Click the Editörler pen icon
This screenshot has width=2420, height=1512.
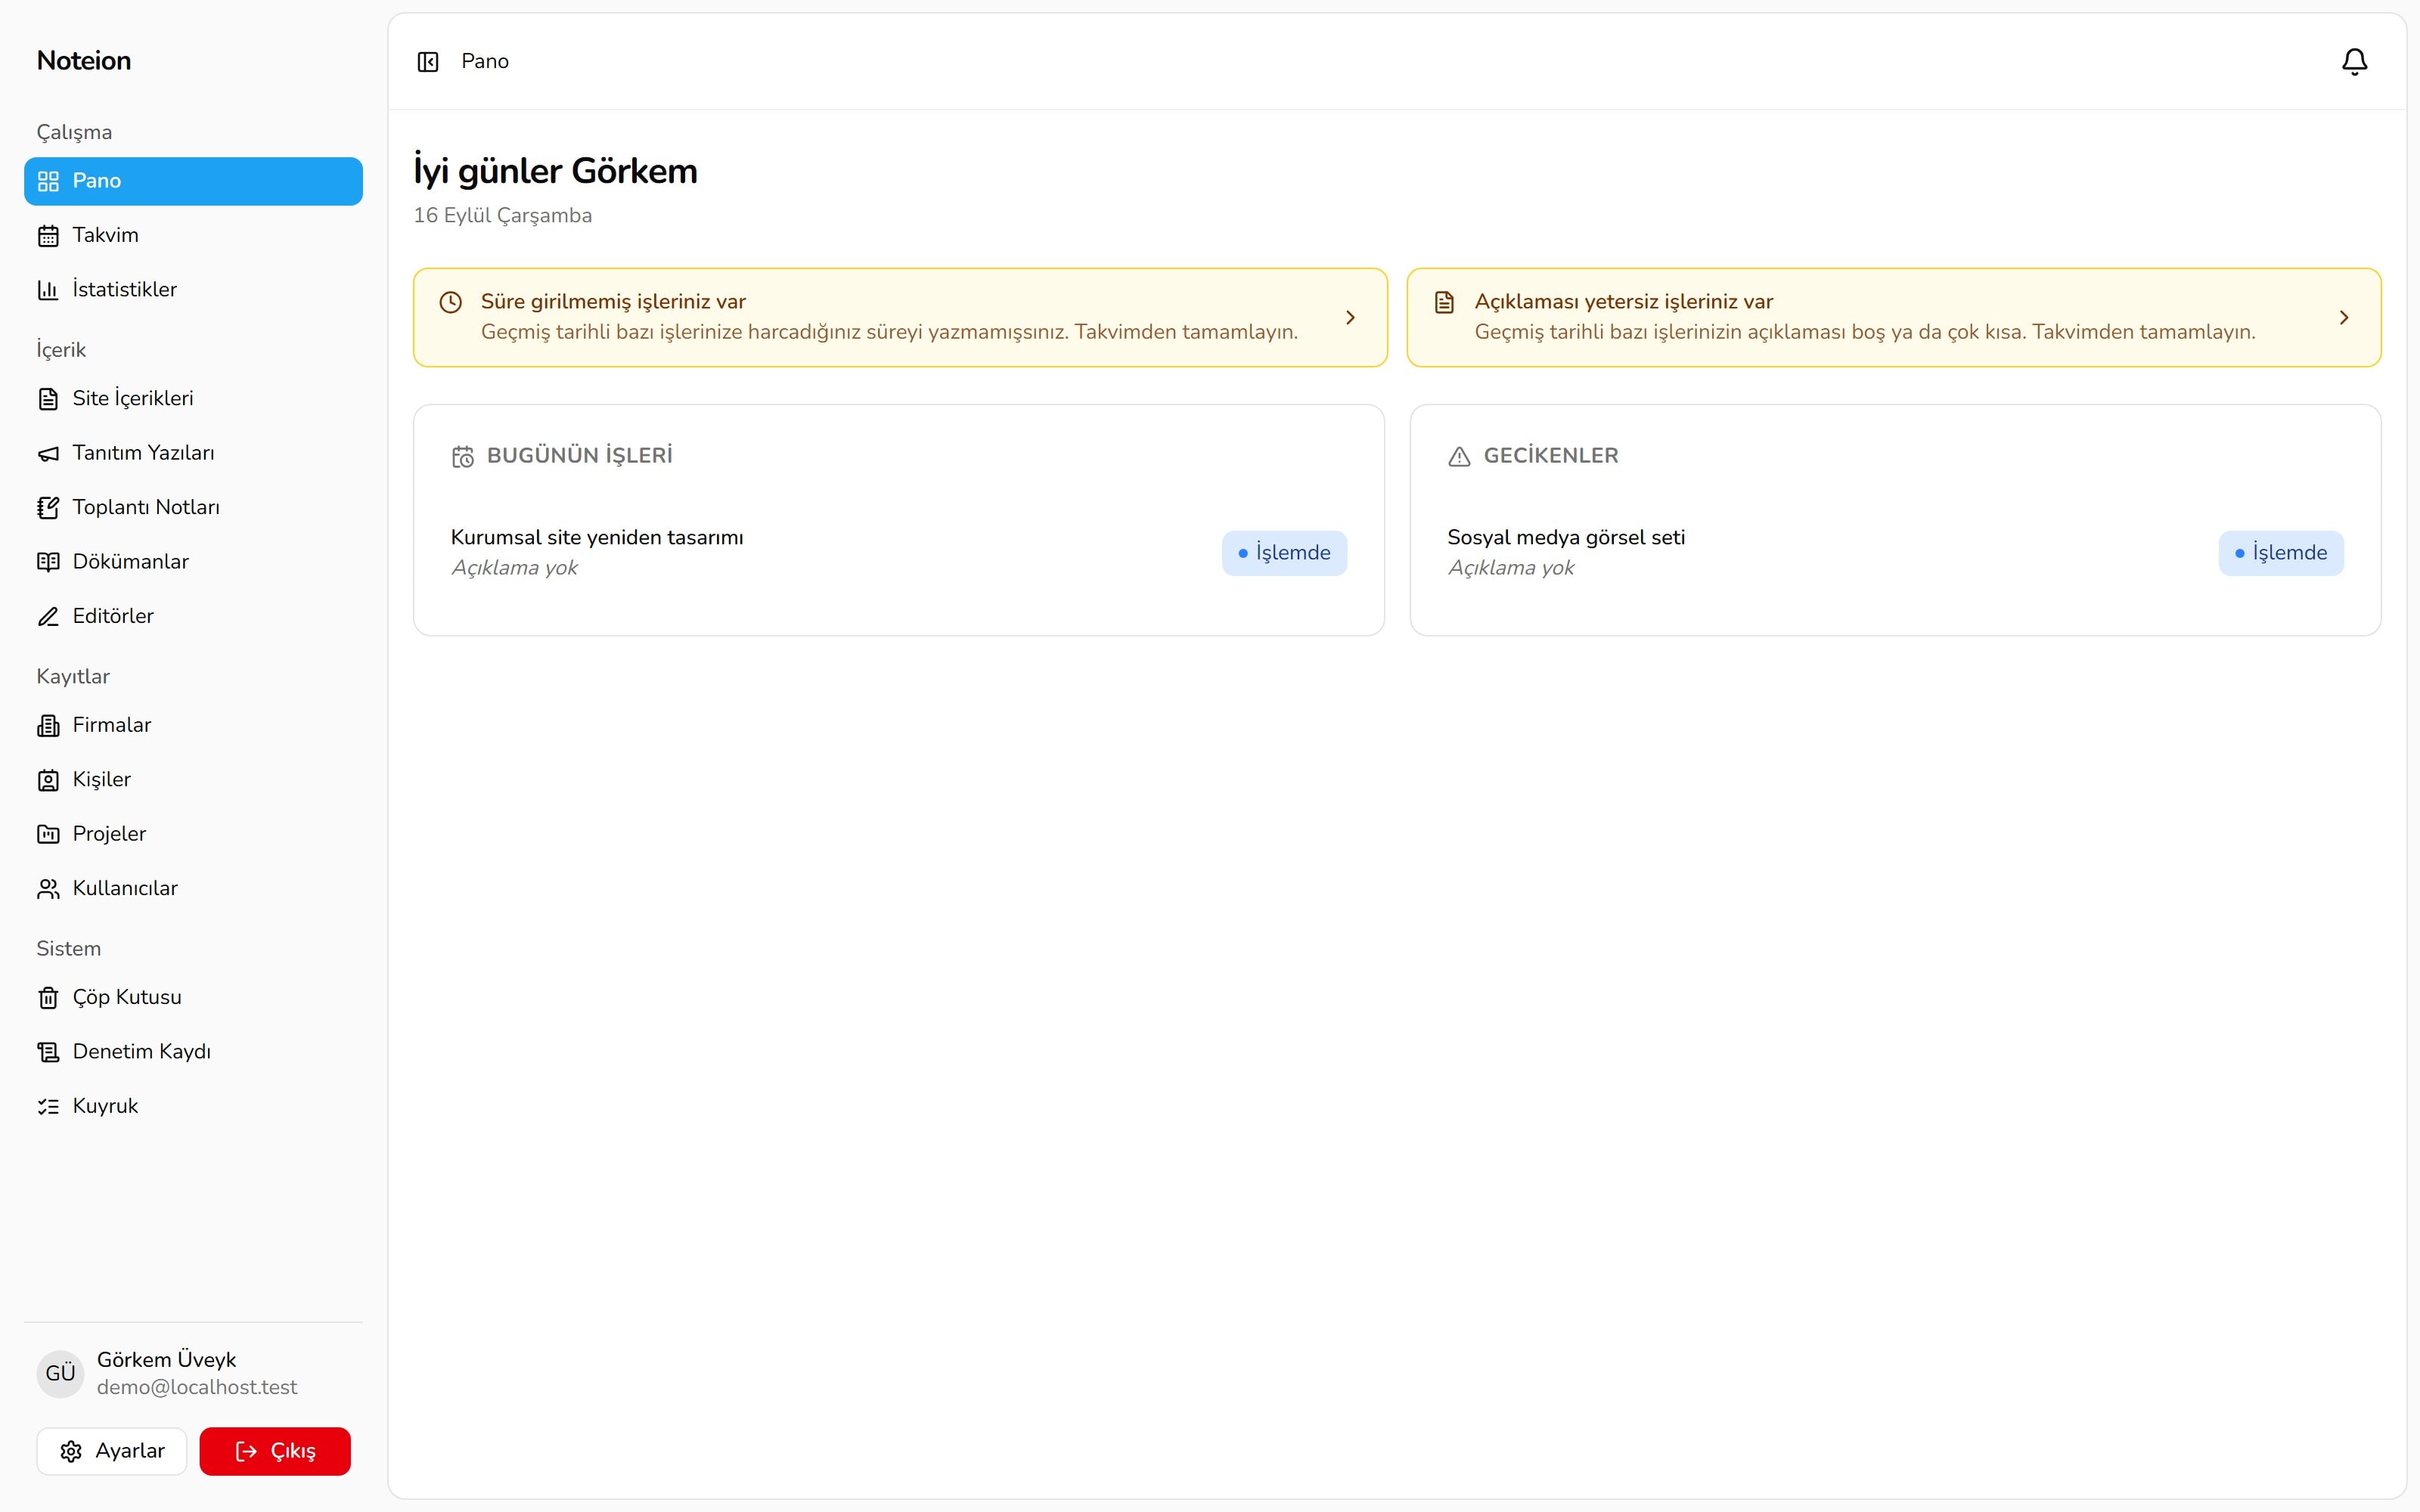point(48,617)
